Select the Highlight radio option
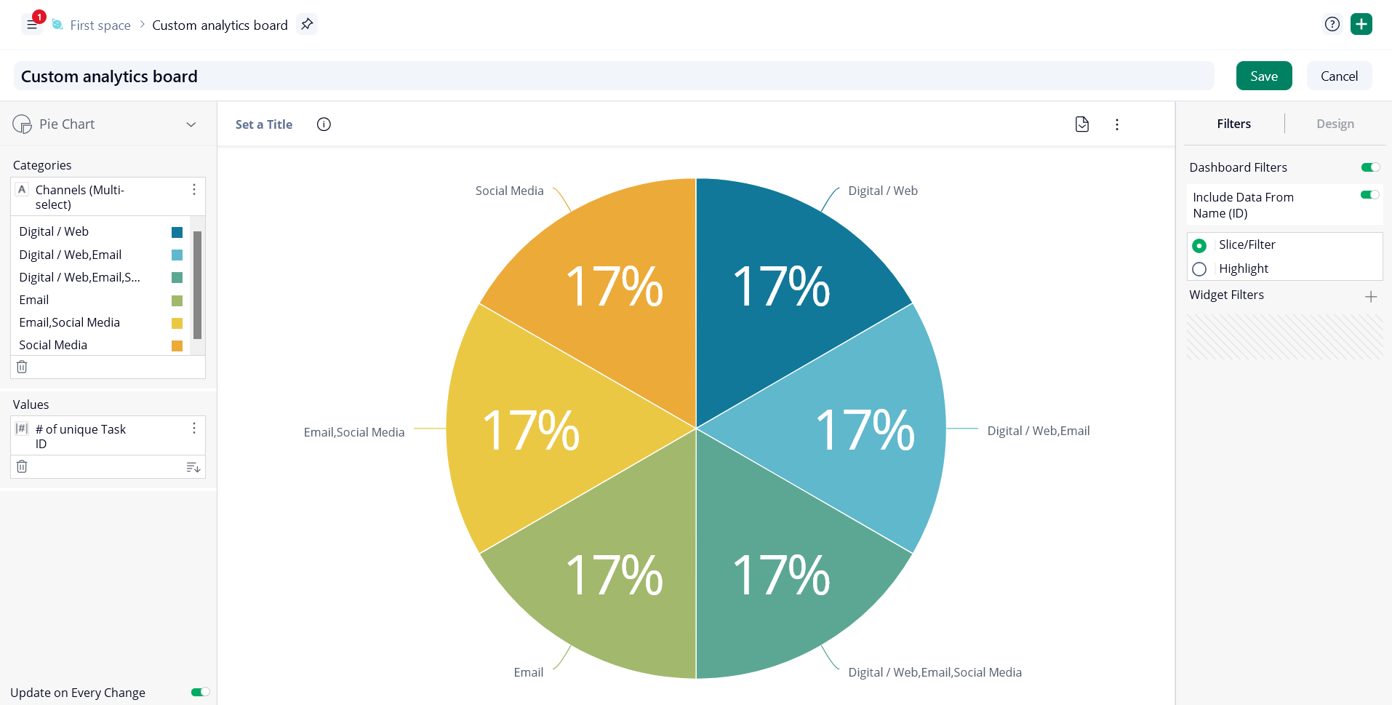Viewport: 1392px width, 705px height. click(x=1199, y=269)
